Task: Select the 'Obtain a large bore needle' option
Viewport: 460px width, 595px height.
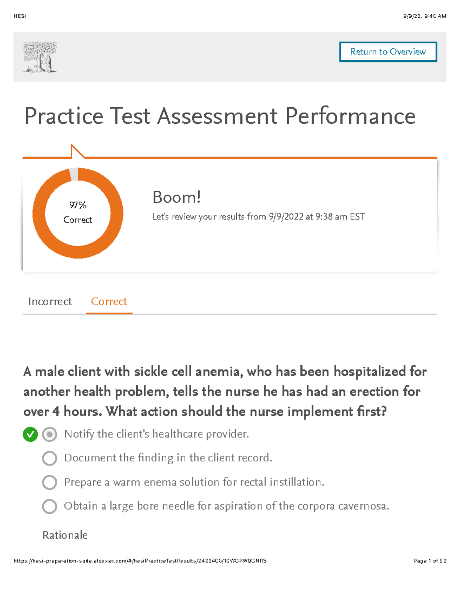Action: [49, 506]
